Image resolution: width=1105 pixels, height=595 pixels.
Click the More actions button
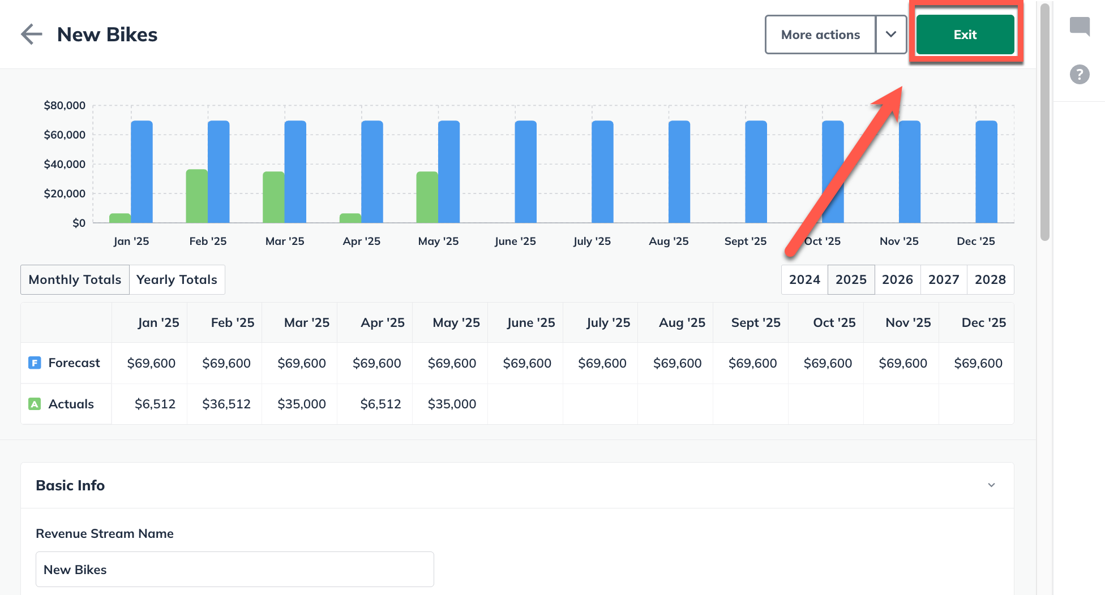(x=820, y=35)
